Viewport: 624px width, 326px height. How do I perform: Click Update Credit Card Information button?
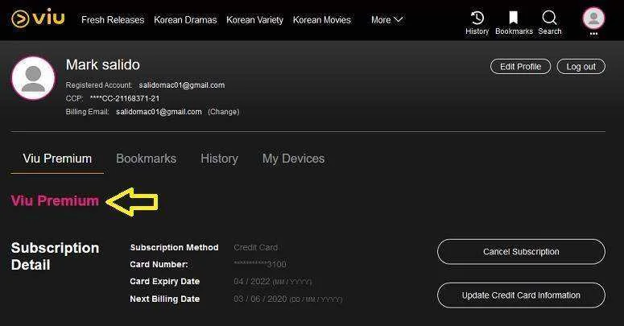click(521, 295)
